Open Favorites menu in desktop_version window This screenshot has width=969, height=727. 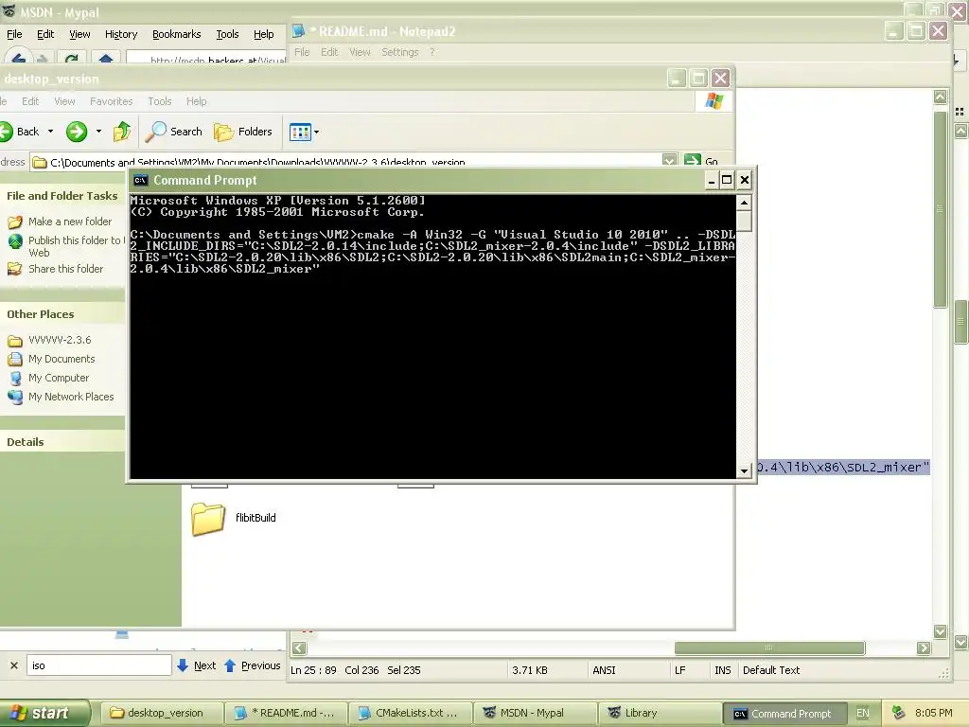pos(112,100)
